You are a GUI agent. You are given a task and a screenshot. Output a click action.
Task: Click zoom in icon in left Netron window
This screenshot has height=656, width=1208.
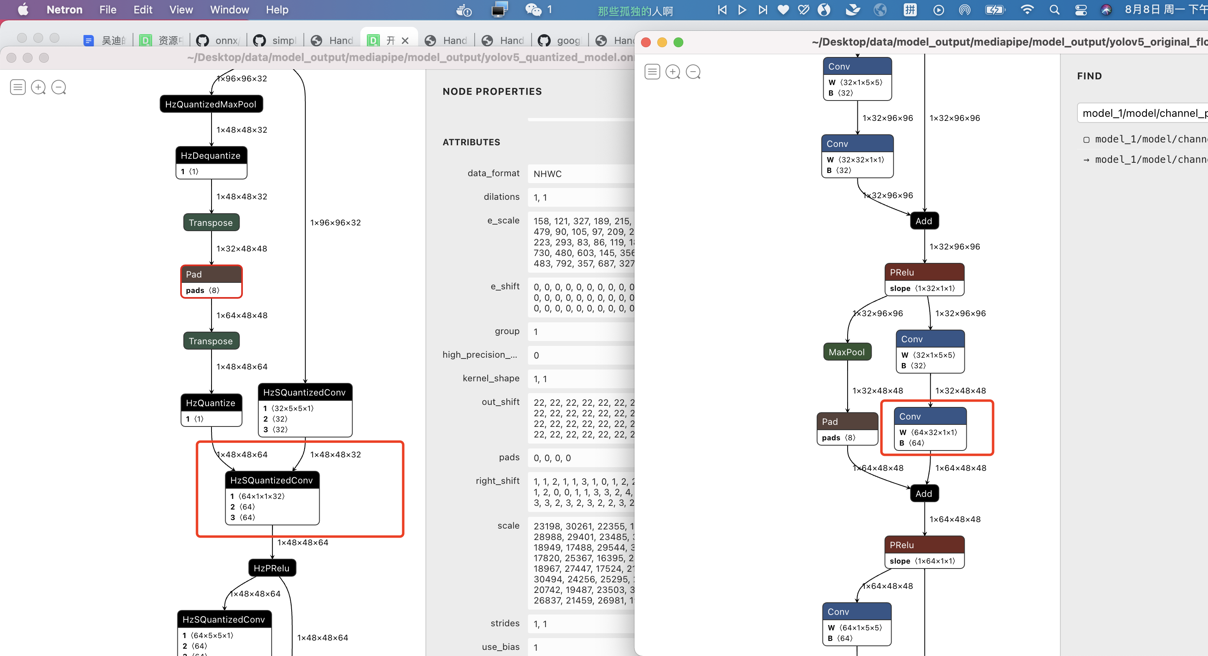click(38, 87)
